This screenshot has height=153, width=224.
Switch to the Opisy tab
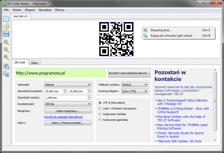(x=34, y=62)
